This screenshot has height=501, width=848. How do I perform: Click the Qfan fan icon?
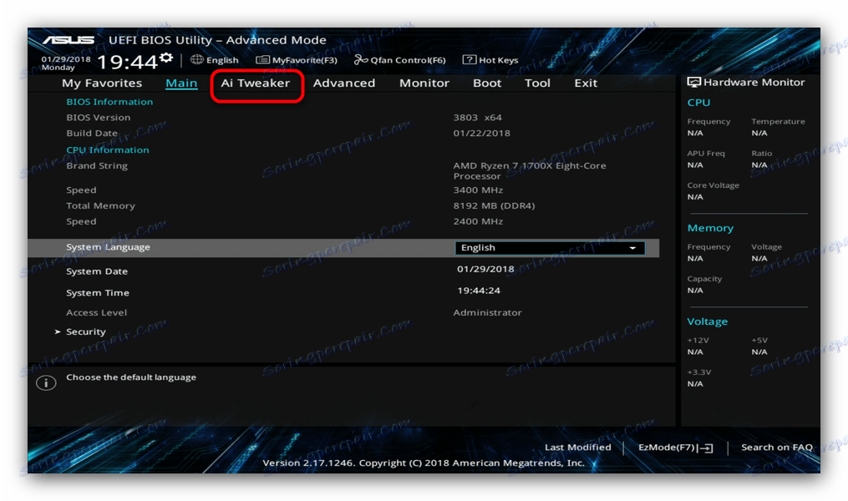[x=361, y=59]
